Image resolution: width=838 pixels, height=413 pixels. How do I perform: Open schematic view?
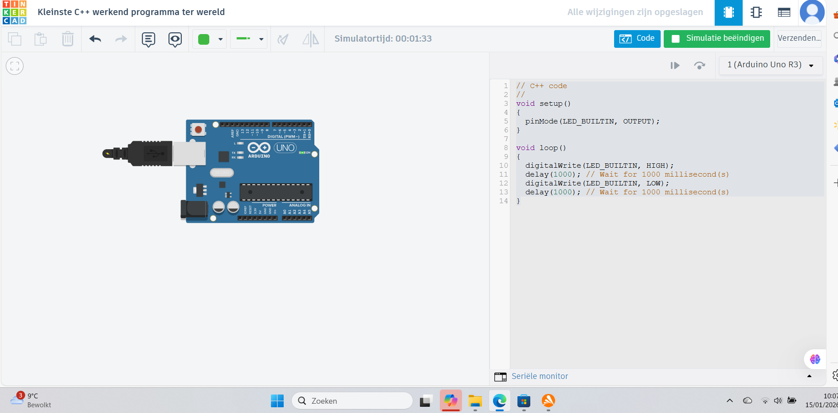coord(756,12)
